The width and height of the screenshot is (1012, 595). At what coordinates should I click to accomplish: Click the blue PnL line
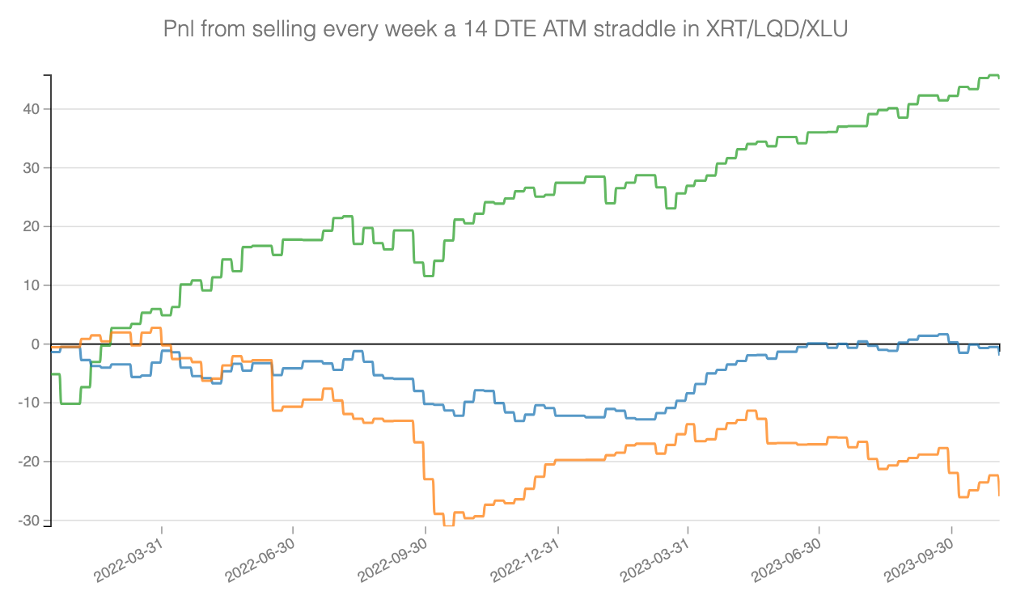coord(582,415)
